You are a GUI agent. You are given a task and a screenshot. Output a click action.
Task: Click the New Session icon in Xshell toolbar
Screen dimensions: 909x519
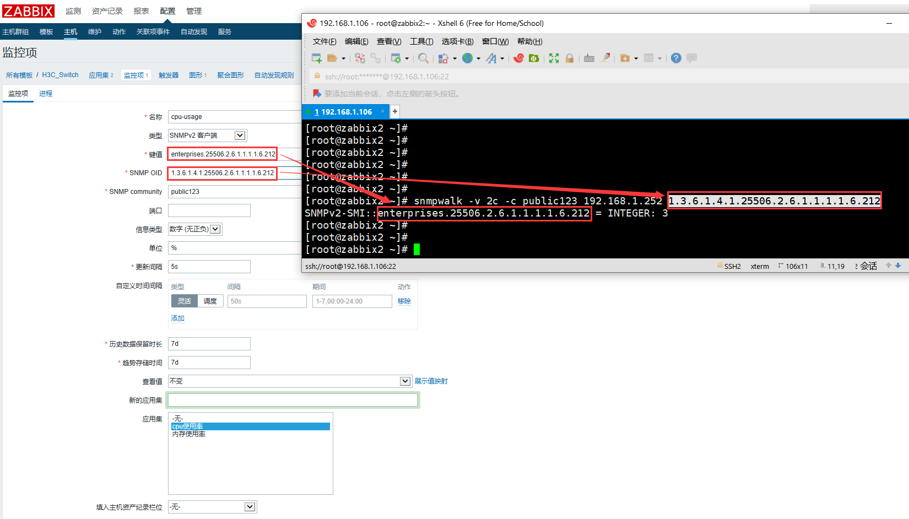tap(317, 58)
